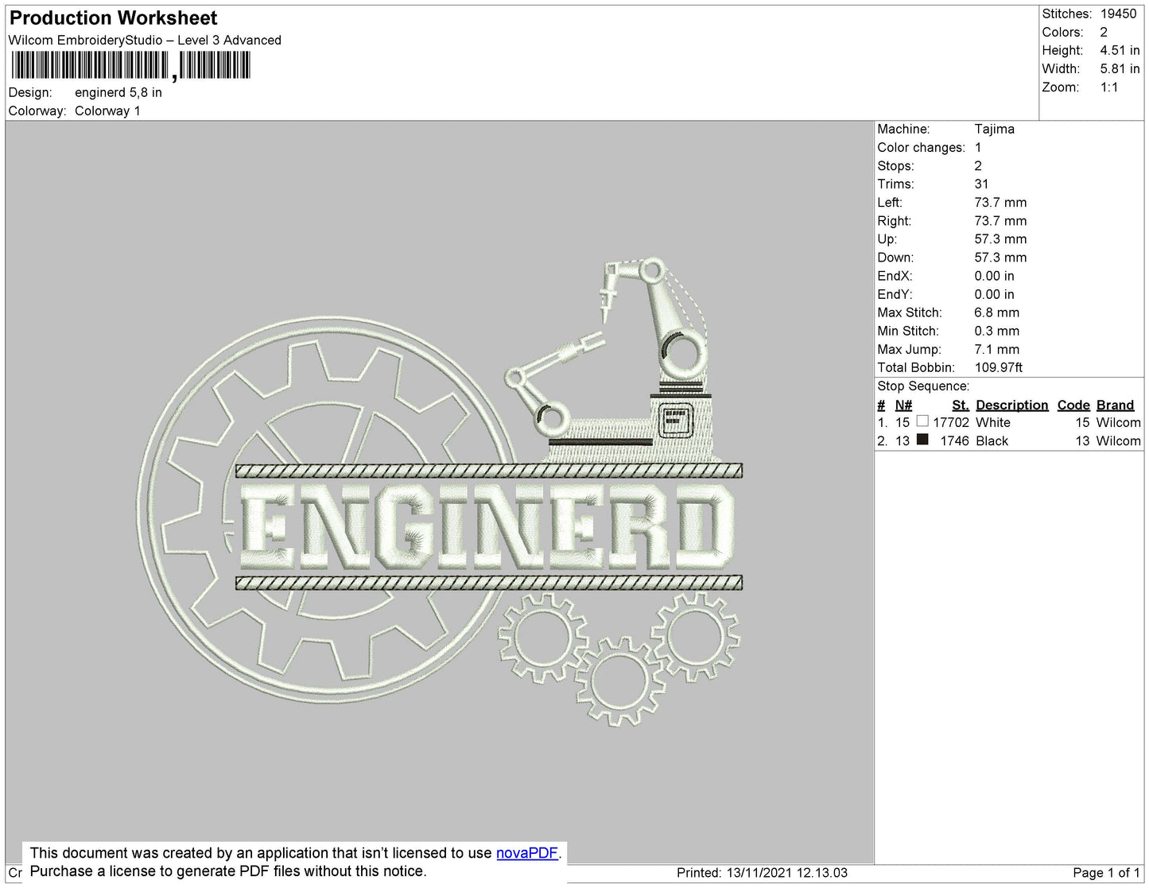This screenshot has width=1149, height=888.
Task: Select the 'Color changes:' label
Action: tap(921, 147)
